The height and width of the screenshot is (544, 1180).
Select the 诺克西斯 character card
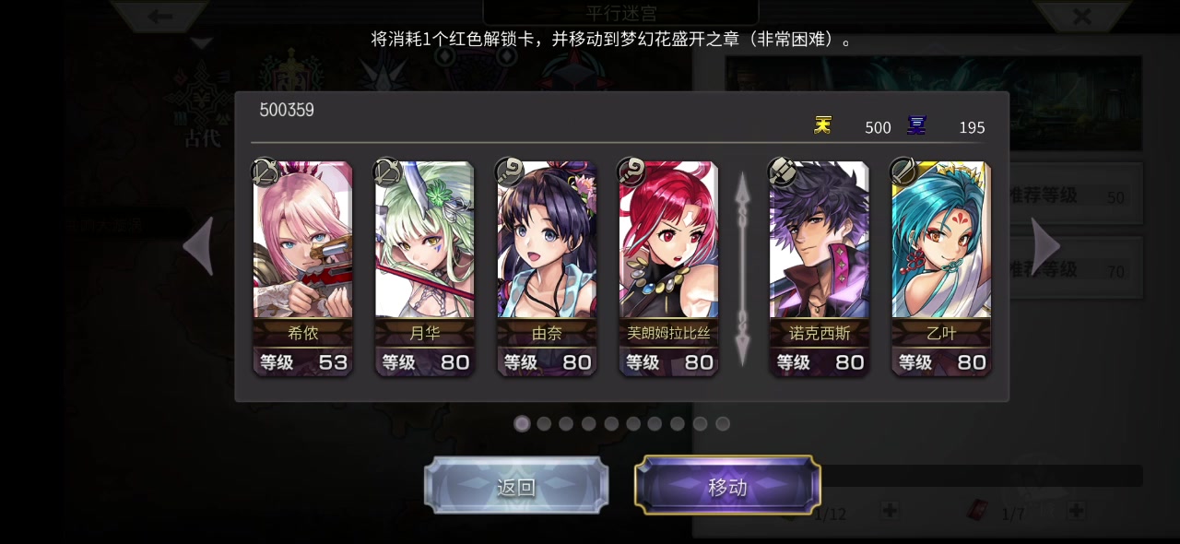(819, 268)
